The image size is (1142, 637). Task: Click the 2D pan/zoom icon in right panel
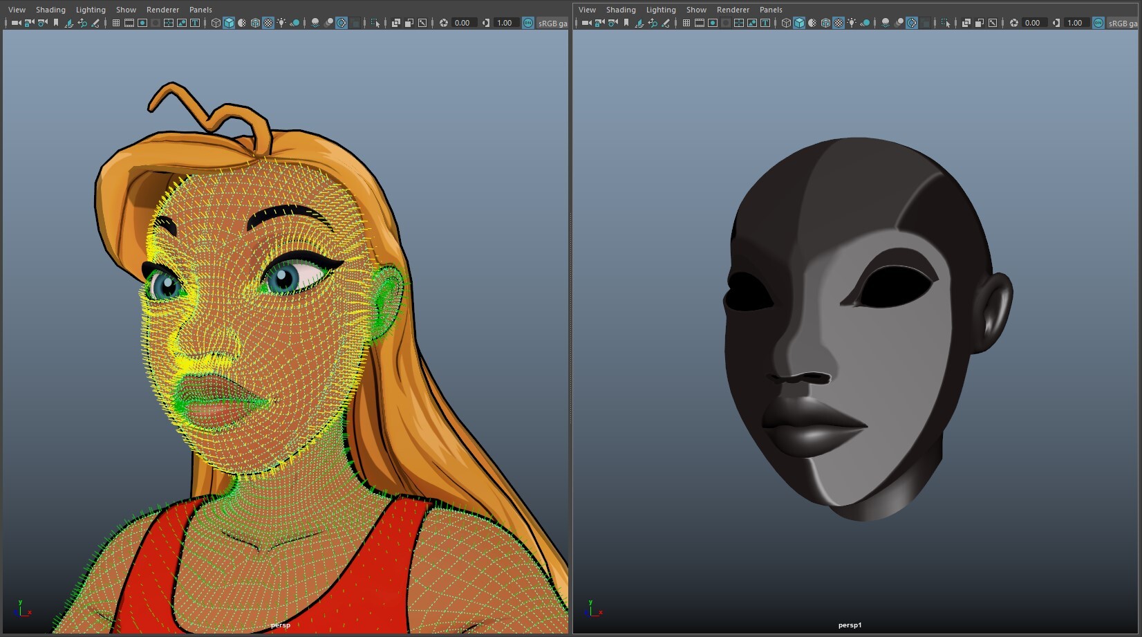tap(653, 23)
